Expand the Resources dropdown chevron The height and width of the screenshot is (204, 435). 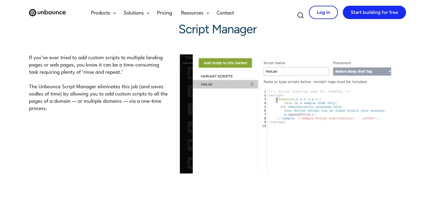208,13
